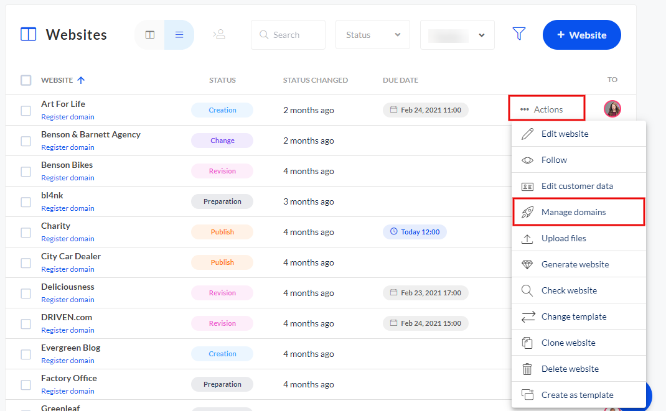Image resolution: width=666 pixels, height=411 pixels.
Task: Toggle sort order on WEBSITE column arrow
Action: tap(82, 80)
